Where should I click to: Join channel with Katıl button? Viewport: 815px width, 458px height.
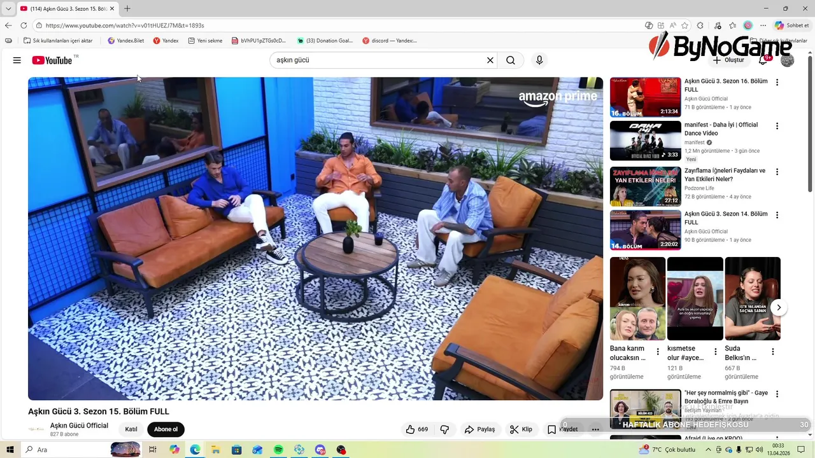coord(131,429)
